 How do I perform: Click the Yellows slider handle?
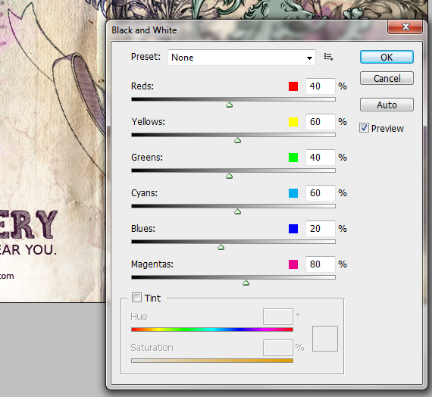click(237, 140)
